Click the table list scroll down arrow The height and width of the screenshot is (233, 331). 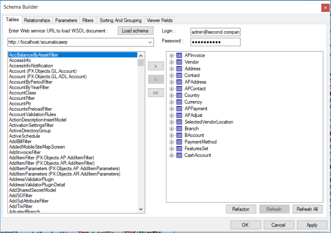[x=141, y=209]
